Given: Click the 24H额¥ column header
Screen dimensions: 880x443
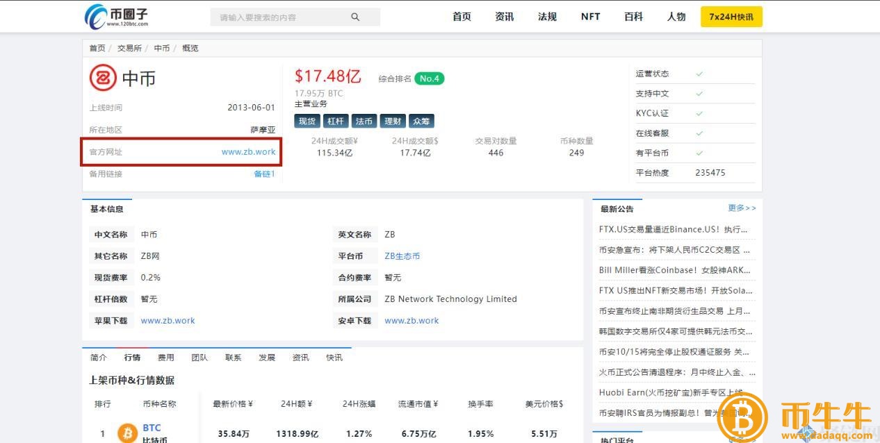Looking at the screenshot, I should (296, 403).
